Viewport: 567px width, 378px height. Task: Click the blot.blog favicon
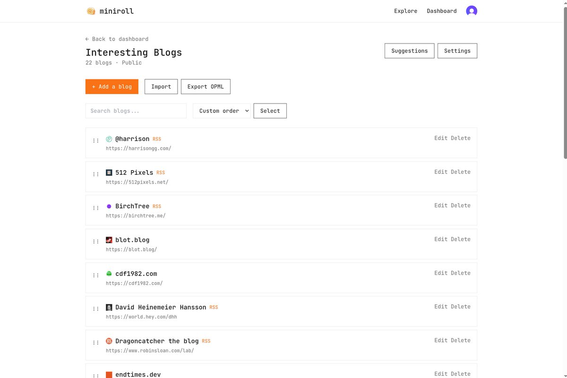click(109, 240)
